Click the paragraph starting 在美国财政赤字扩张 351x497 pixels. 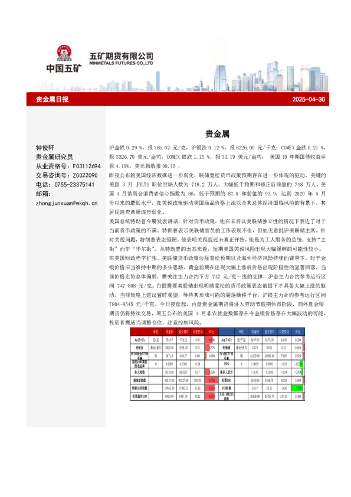217,290
